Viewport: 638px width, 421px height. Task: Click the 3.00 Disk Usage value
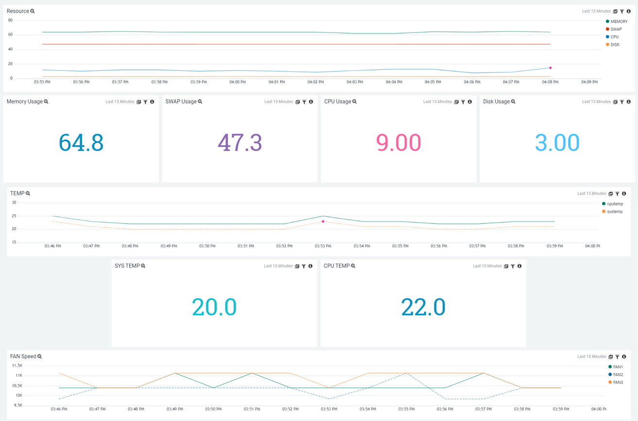click(557, 143)
